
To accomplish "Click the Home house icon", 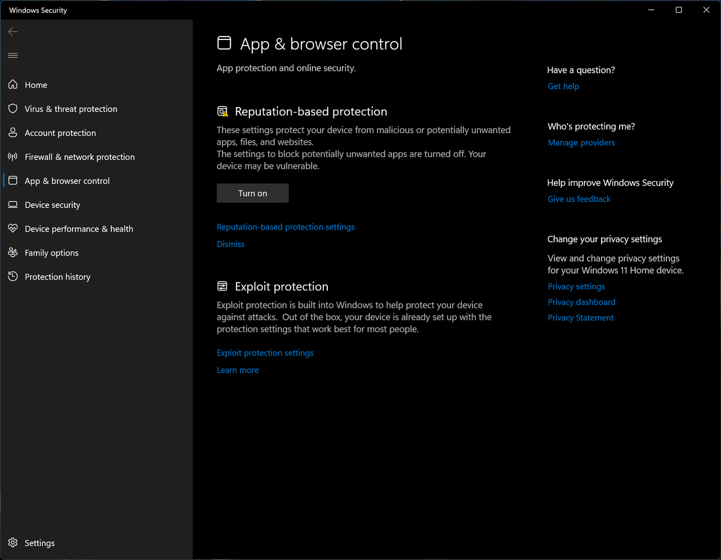I will click(x=13, y=84).
